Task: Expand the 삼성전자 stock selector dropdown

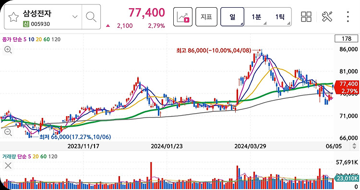Action: (75, 17)
